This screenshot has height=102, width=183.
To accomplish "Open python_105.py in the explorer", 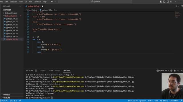I will [x=12, y=33].
